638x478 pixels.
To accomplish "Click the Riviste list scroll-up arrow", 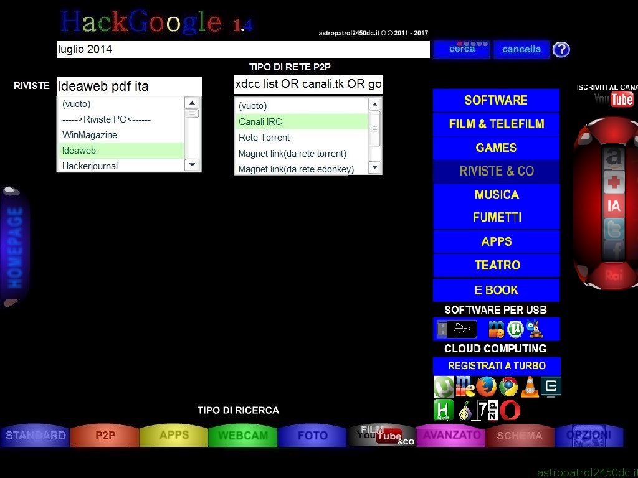I will point(192,103).
